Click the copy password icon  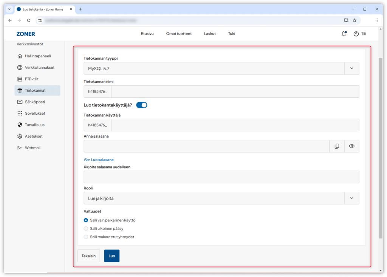point(337,146)
